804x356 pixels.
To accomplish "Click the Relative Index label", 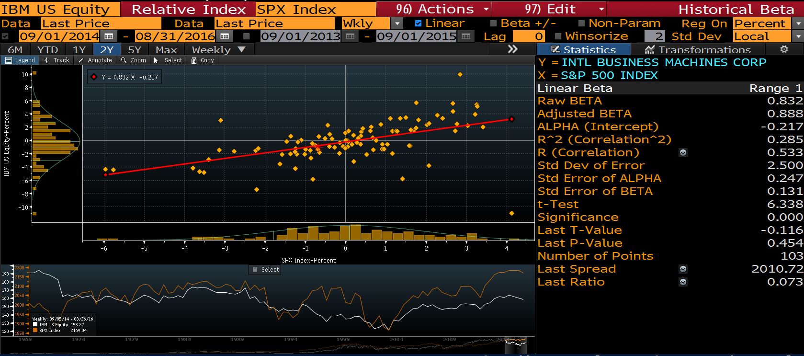I will pos(189,9).
